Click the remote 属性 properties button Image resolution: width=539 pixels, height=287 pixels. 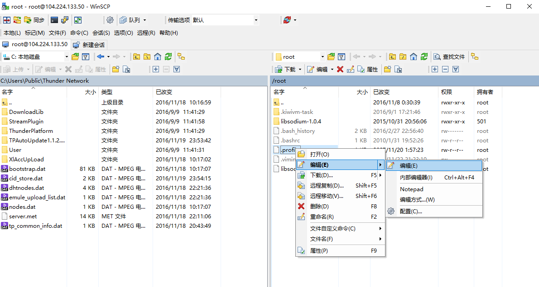click(x=368, y=69)
